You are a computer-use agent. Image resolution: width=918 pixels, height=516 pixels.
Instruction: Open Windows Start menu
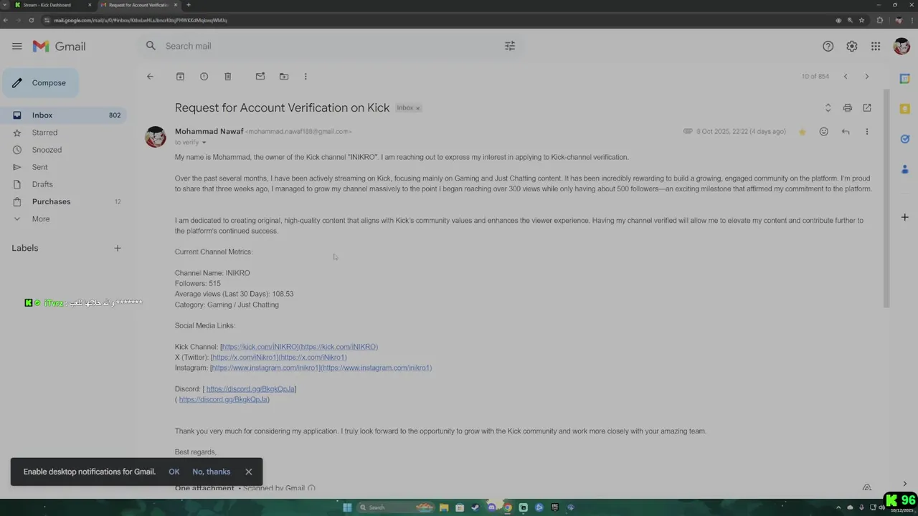coord(347,507)
